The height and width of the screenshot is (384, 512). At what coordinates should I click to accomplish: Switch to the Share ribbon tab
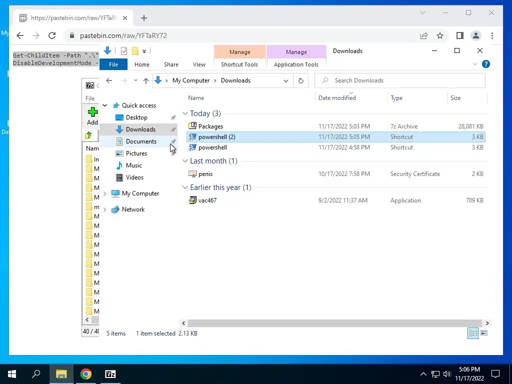(x=171, y=64)
